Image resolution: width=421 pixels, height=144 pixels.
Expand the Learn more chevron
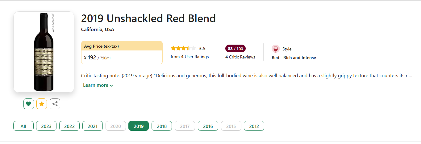point(111,86)
